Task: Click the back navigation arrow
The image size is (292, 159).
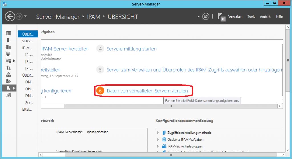Action: pos(10,16)
